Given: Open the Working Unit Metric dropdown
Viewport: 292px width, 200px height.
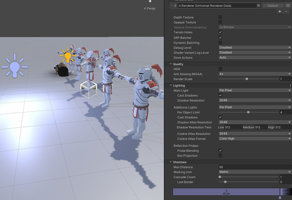Looking at the screenshot, I should [255, 172].
